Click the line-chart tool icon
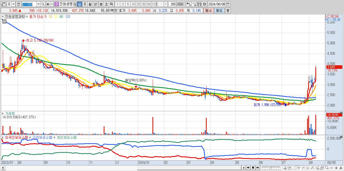 [194, 4]
